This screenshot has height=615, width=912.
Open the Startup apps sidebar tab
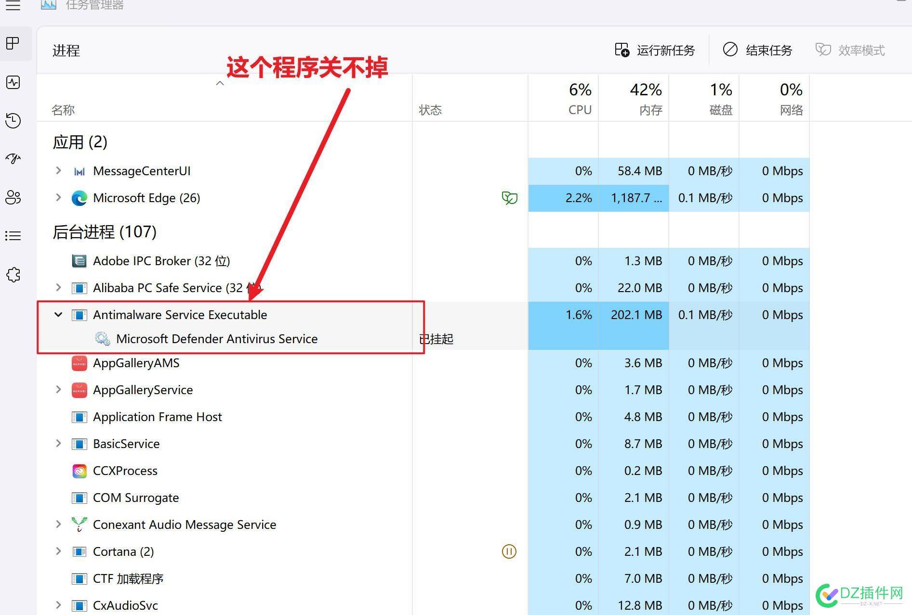click(13, 158)
